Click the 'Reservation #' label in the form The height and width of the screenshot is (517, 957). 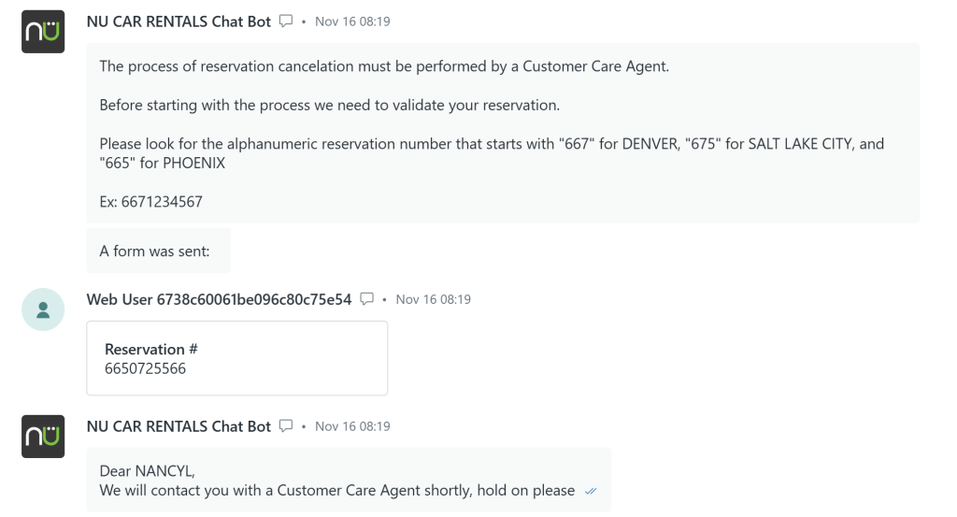[150, 349]
